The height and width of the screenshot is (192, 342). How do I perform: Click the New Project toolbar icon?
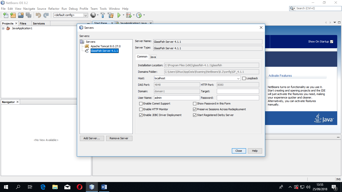point(13,15)
